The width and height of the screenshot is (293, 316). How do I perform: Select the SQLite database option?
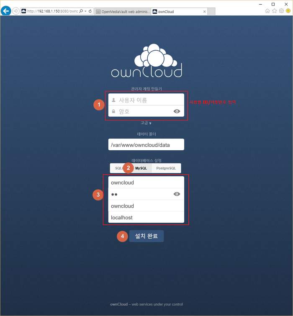(x=119, y=168)
